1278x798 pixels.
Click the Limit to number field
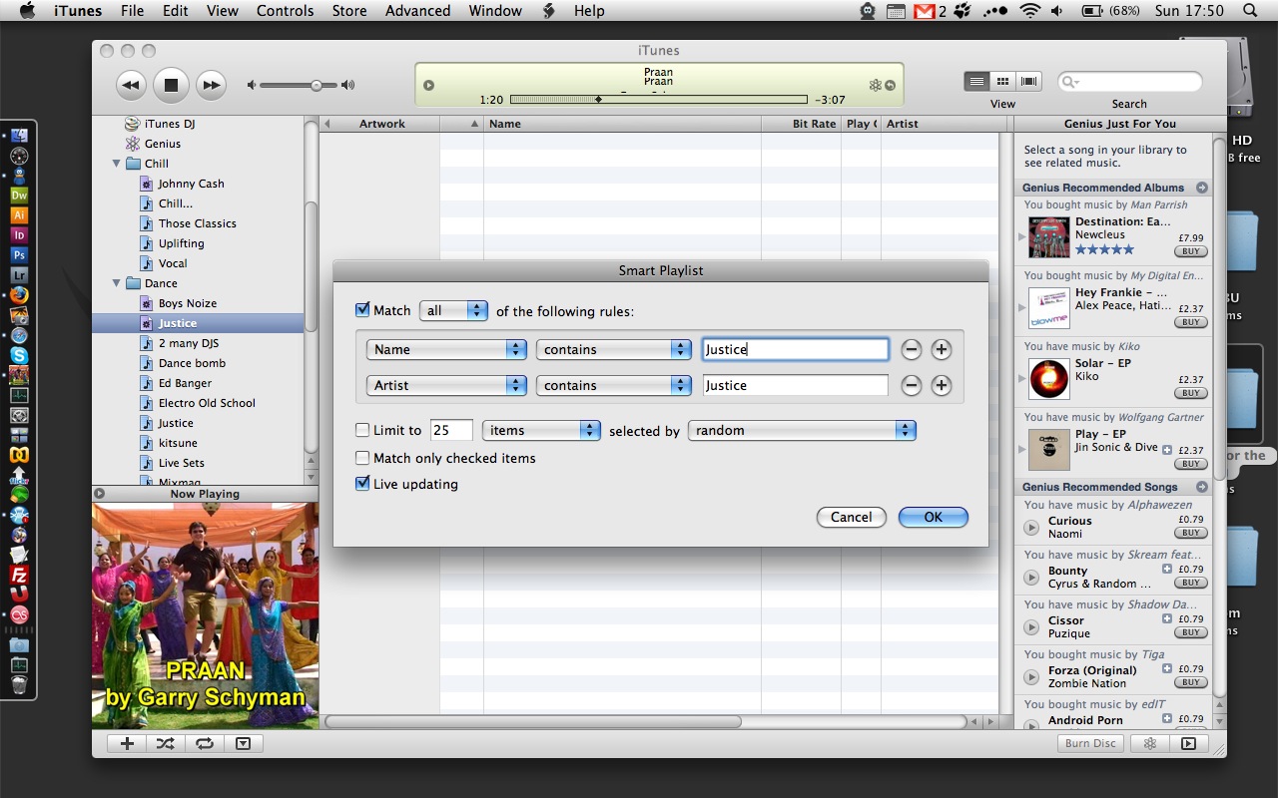point(450,430)
